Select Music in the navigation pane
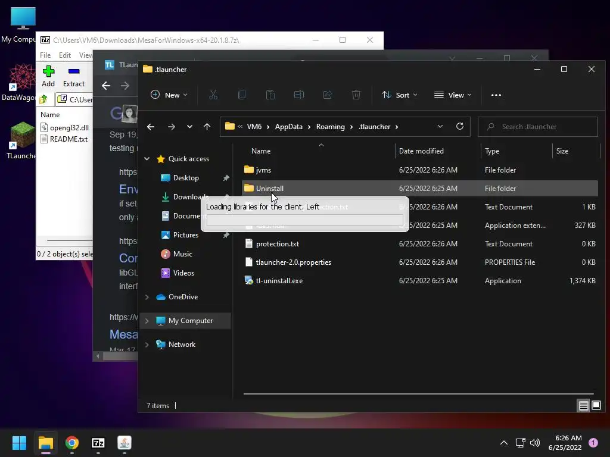 (182, 253)
